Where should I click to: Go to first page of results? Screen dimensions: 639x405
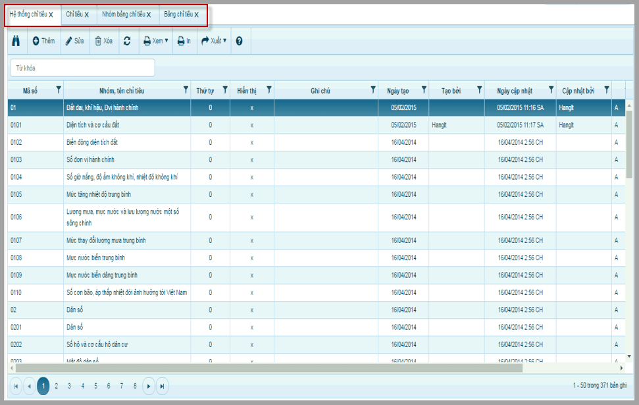[16, 387]
